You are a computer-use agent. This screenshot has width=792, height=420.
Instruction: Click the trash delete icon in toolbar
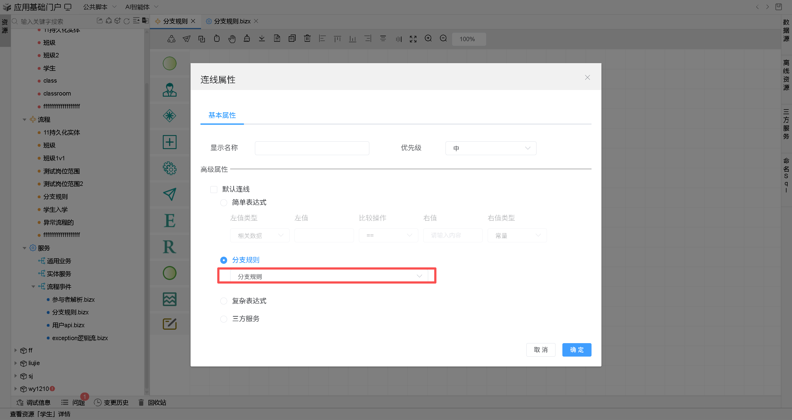307,38
